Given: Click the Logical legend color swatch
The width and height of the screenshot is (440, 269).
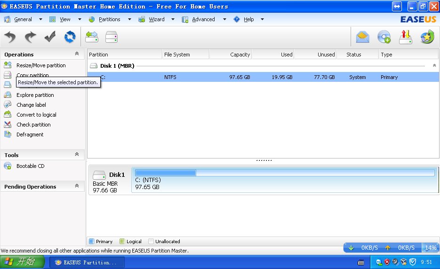Looking at the screenshot, I should (122, 241).
